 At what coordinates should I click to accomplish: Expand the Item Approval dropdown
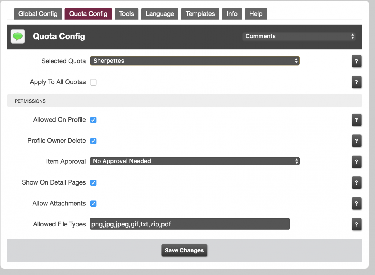tap(195, 161)
